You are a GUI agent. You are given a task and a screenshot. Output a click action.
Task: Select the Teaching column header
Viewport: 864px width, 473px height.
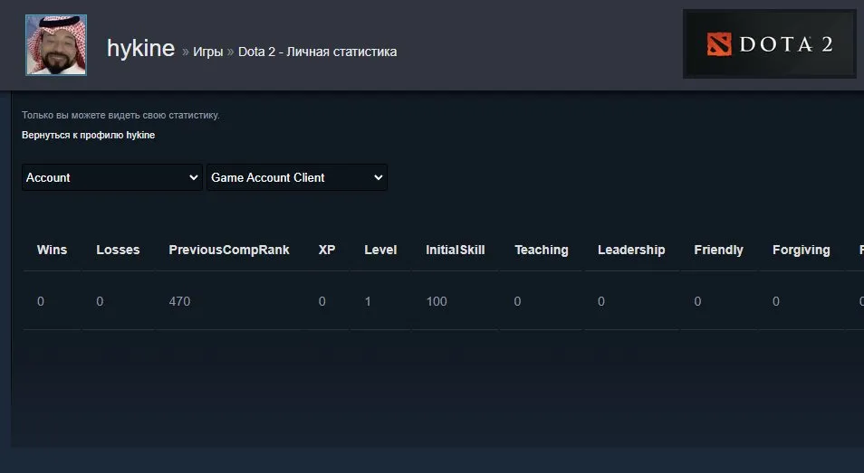(x=541, y=250)
